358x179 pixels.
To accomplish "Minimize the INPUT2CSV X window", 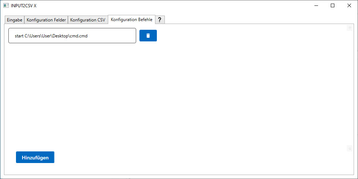I will click(x=316, y=5).
